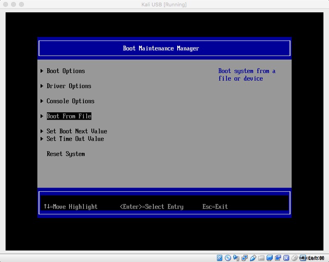Click the Reset System entry
329x262 pixels.
[x=66, y=154]
